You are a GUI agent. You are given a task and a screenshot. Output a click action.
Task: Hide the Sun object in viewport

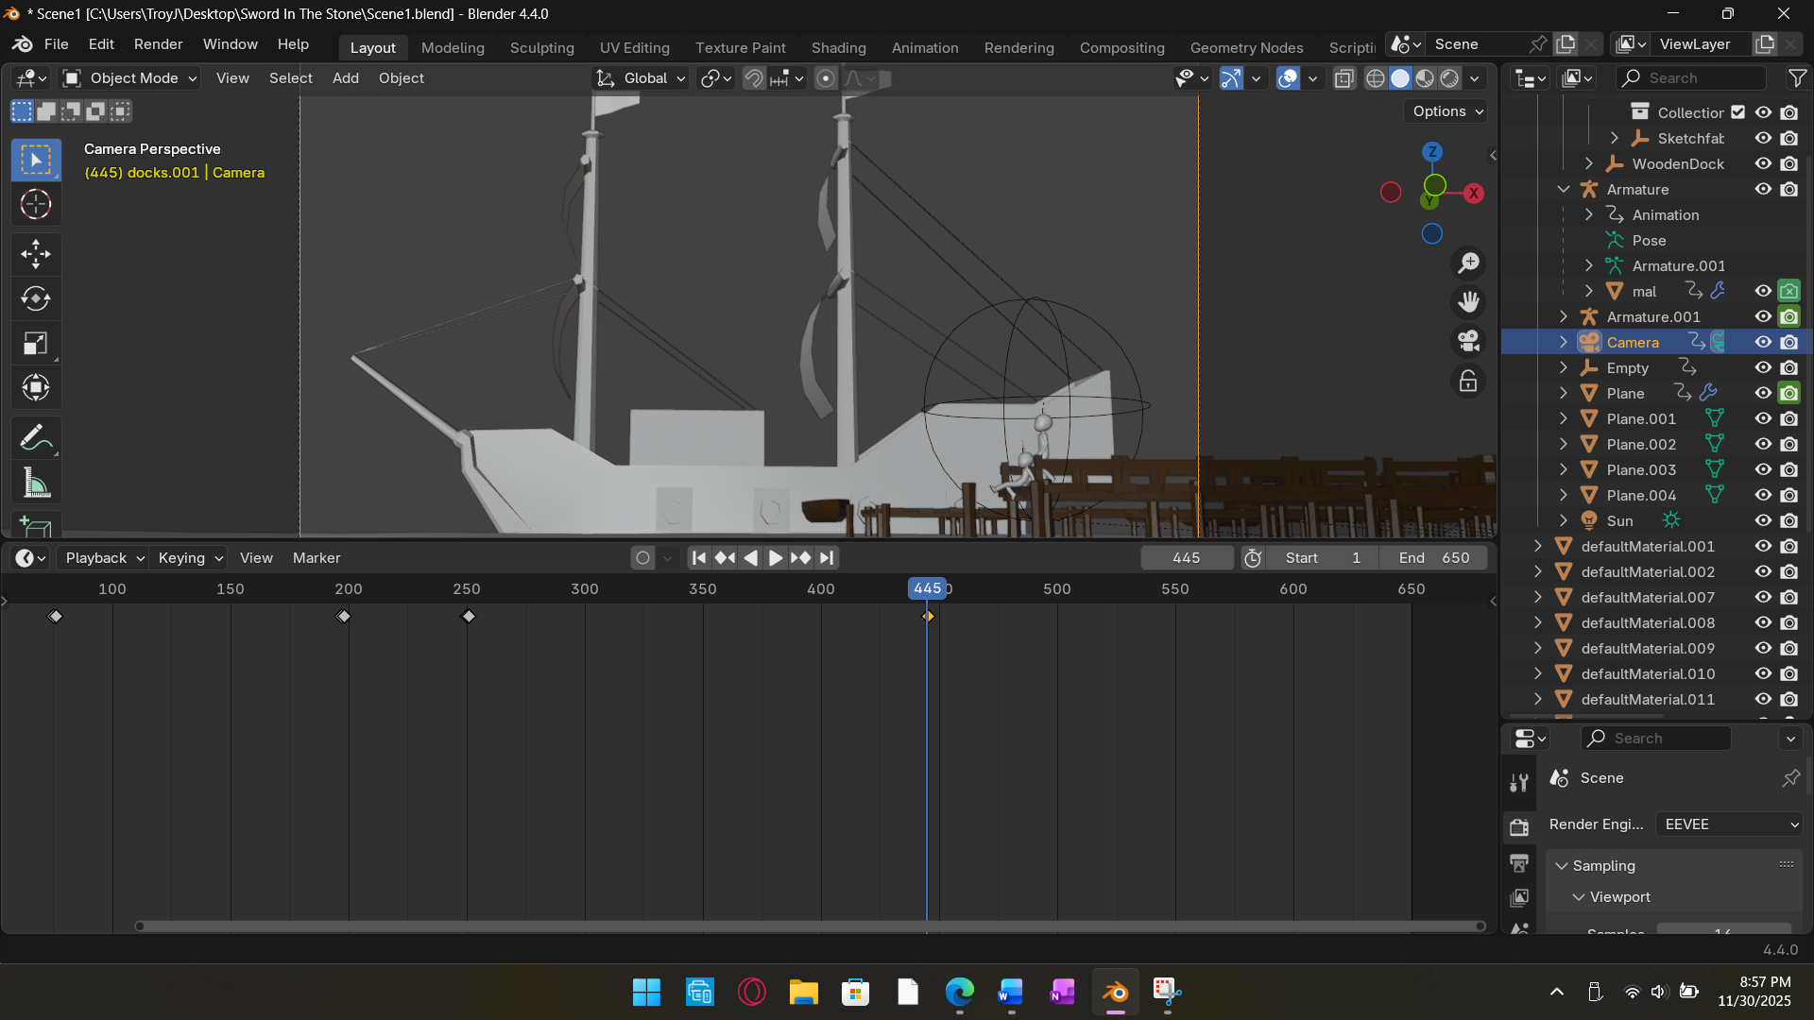[1763, 521]
